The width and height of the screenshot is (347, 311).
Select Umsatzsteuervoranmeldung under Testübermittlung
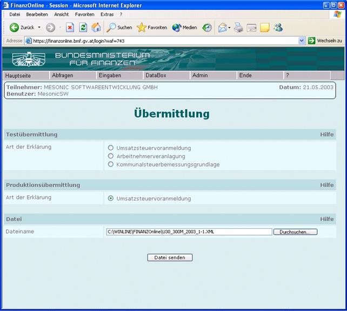pos(111,148)
